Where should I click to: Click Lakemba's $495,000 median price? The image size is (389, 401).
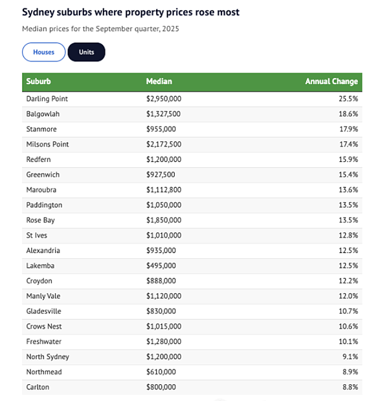161,265
